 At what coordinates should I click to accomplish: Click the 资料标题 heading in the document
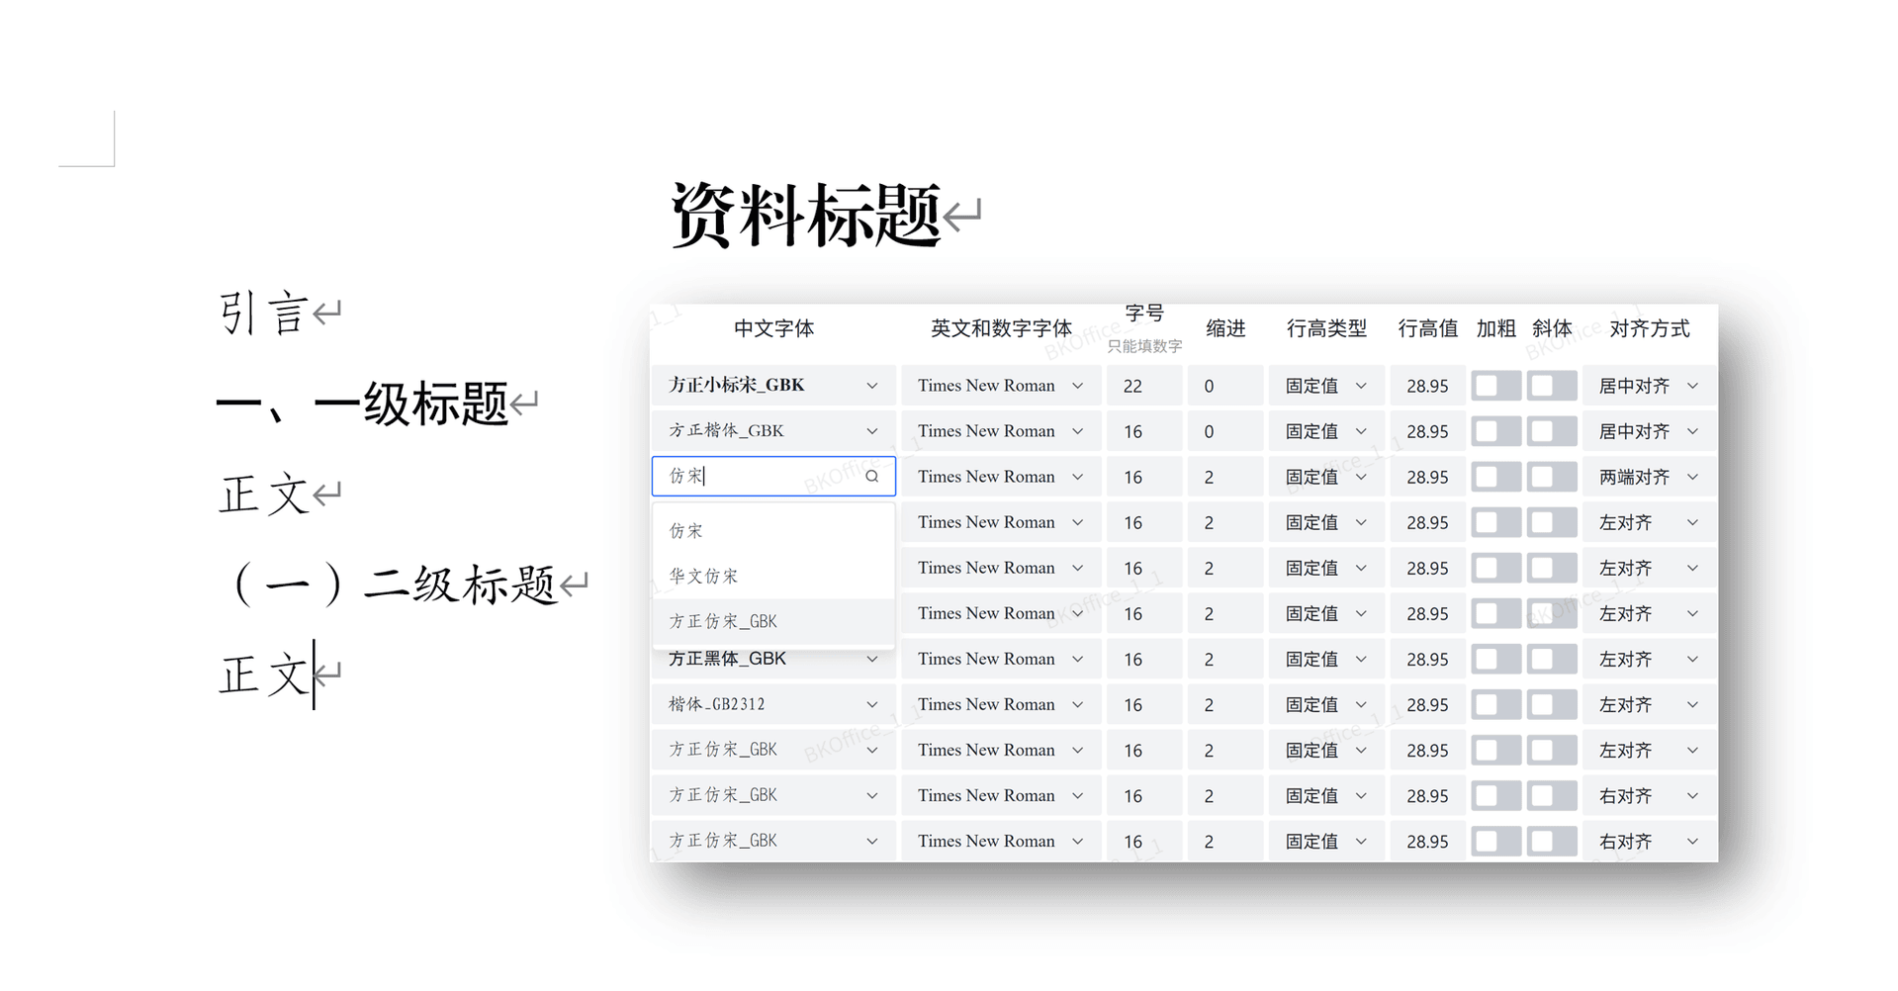805,215
